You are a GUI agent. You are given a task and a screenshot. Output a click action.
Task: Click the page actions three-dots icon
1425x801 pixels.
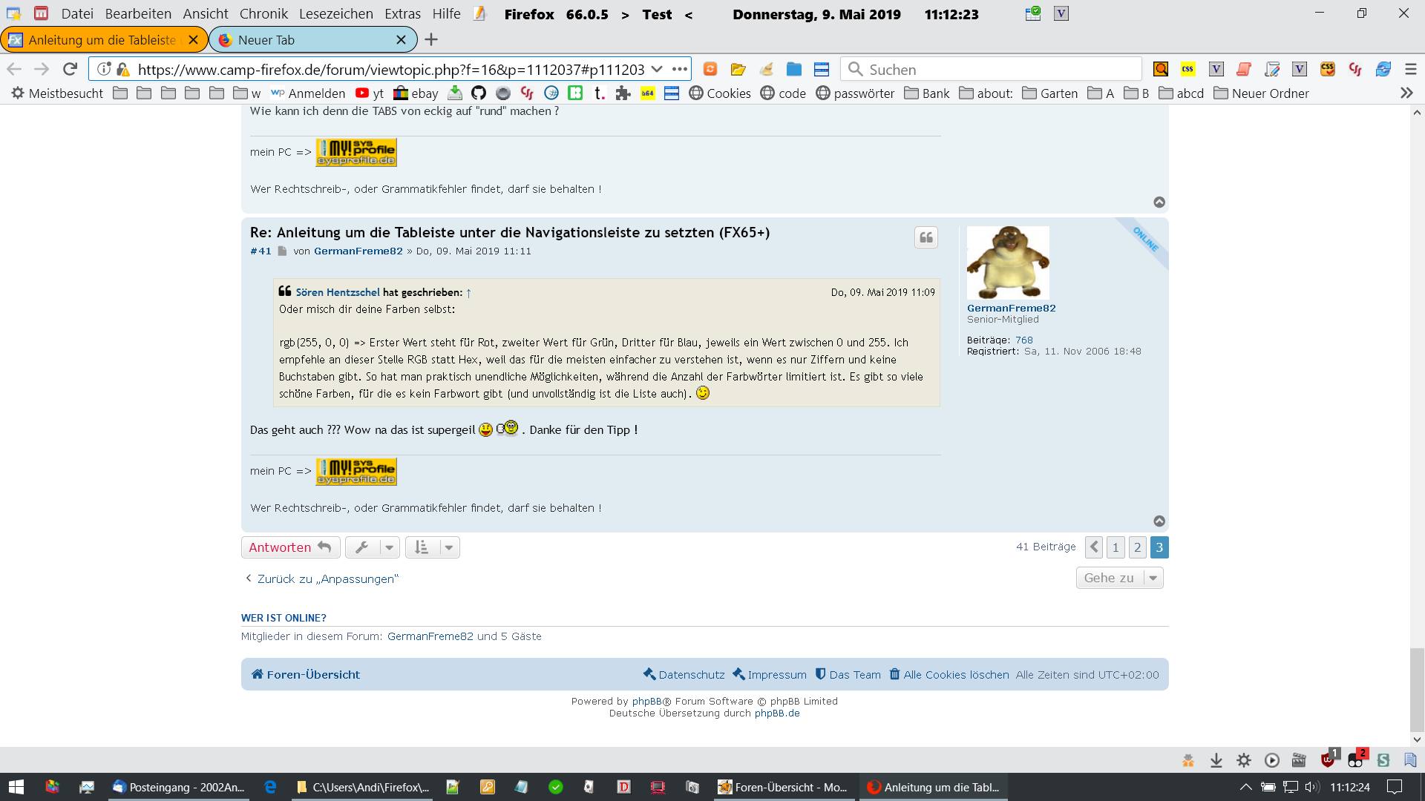click(679, 69)
